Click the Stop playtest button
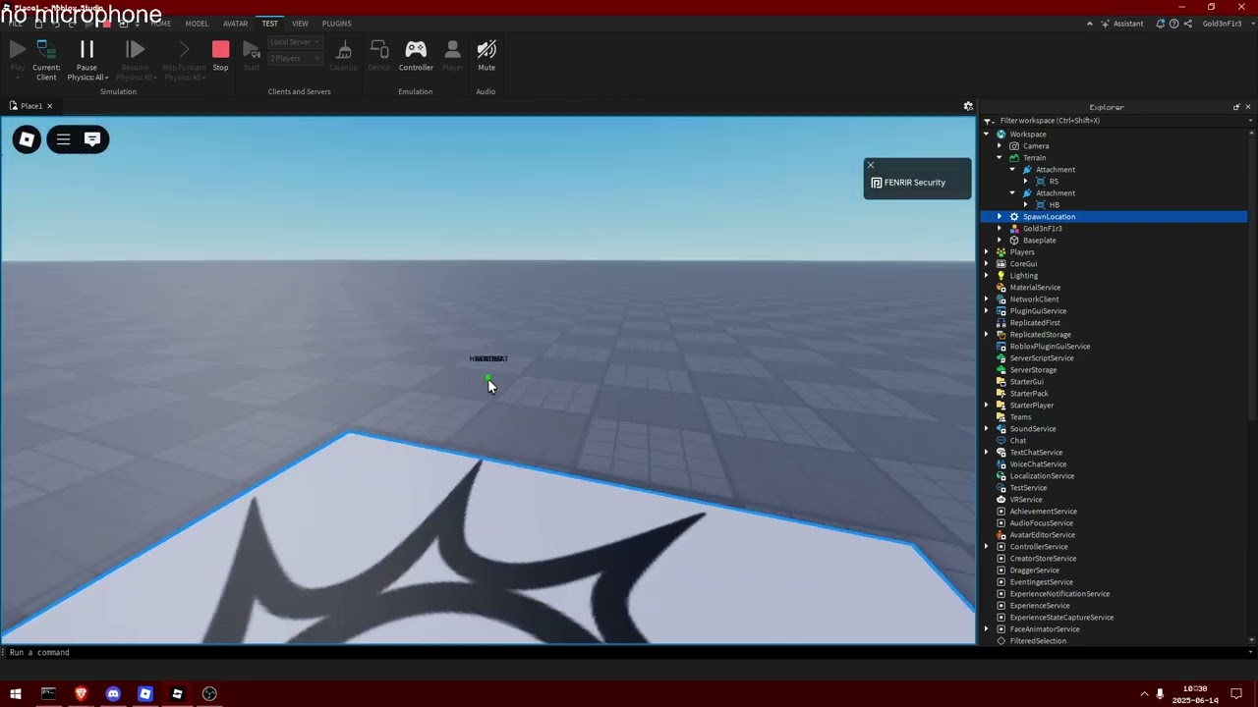The height and width of the screenshot is (707, 1258). coord(220,49)
